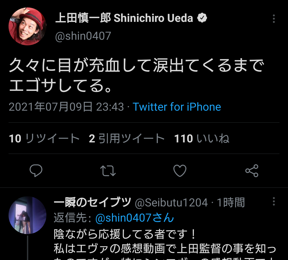Open the @shin0407さん mention link in the reply

(x=135, y=218)
